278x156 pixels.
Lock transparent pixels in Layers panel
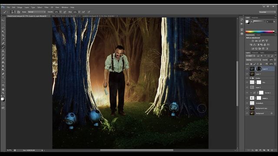[x=251, y=64]
